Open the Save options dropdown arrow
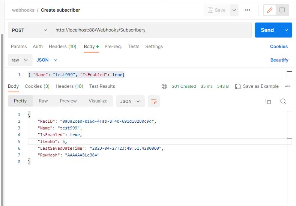Image resolution: width=296 pixels, height=206 pixels. [234, 10]
